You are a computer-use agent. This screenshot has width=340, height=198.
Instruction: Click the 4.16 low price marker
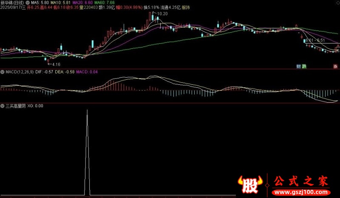tap(55, 64)
